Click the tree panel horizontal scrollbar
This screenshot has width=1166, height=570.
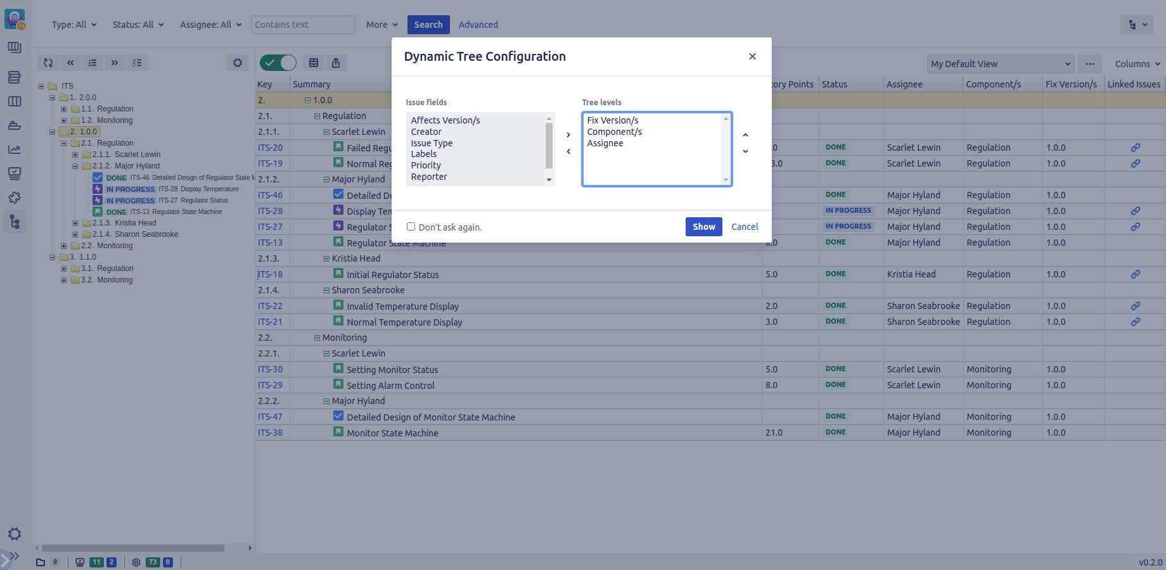click(x=133, y=548)
